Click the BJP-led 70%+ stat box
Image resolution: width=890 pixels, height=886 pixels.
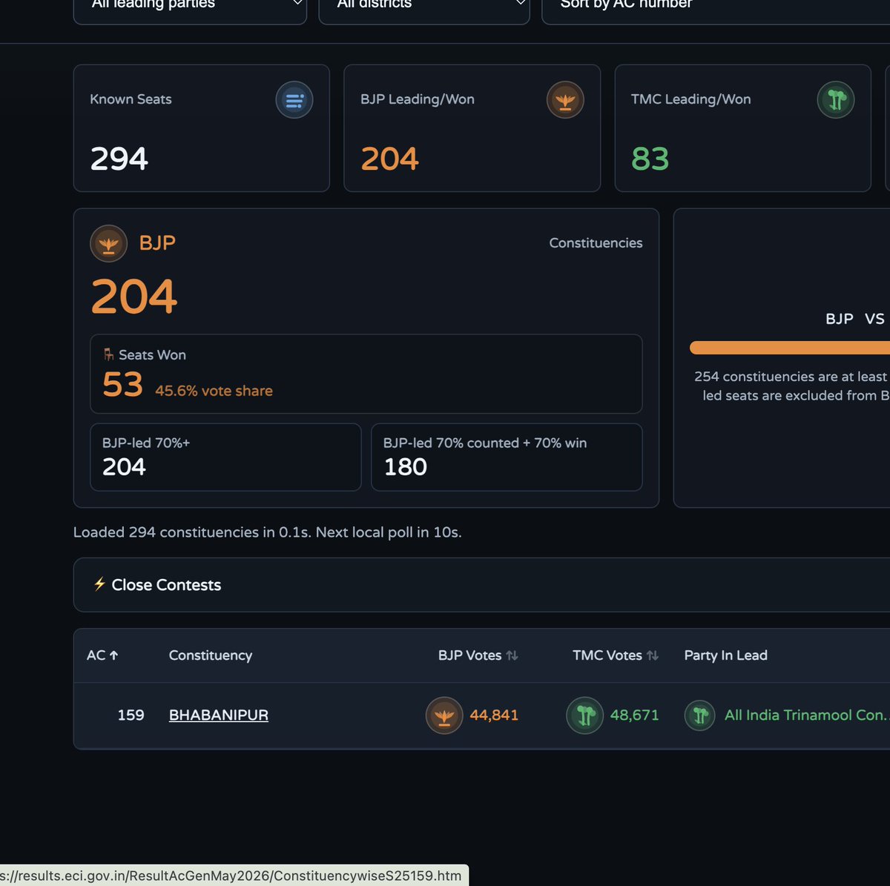[x=225, y=457]
